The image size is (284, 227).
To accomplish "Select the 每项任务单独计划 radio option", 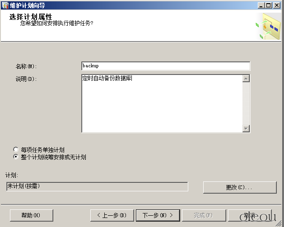I will (16, 149).
